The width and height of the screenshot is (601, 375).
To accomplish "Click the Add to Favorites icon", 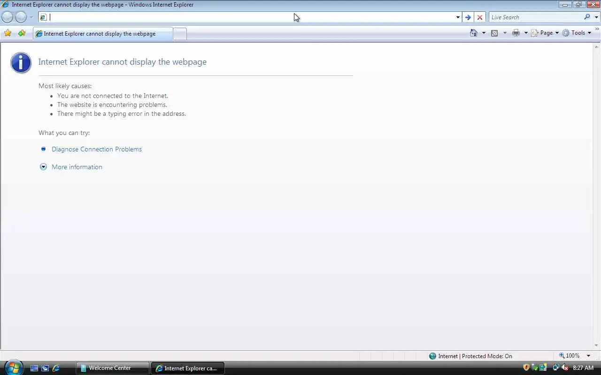I will 22,33.
